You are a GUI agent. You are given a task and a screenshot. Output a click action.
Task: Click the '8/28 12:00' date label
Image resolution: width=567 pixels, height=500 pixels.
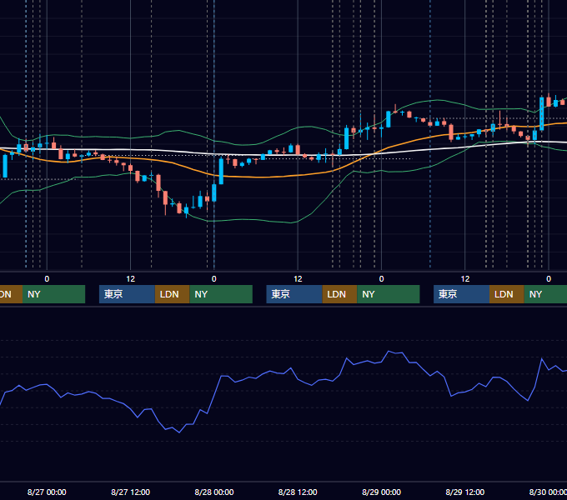coord(298,492)
